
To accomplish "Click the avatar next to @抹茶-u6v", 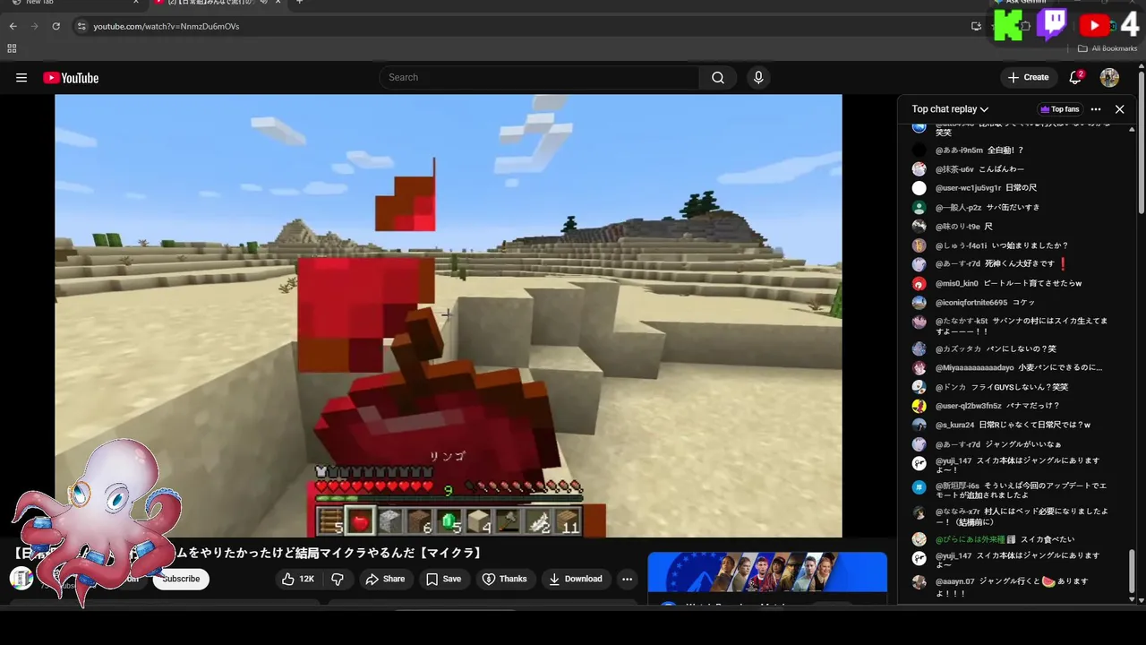I will [919, 169].
